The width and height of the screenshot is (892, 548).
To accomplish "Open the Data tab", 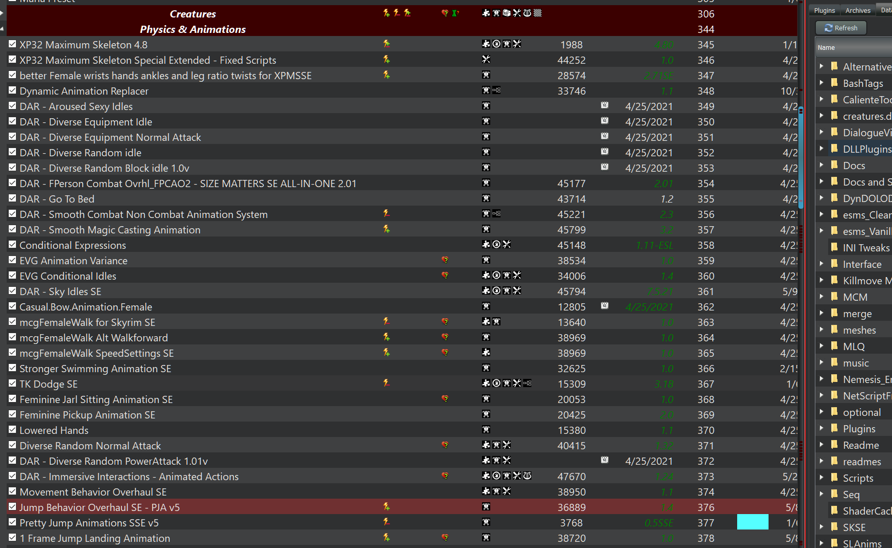I will click(x=885, y=10).
